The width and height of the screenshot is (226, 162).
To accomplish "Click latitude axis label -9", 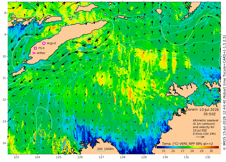I will tap(5, 34).
